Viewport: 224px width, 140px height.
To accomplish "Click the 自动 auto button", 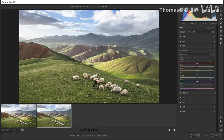I will click(208, 27).
